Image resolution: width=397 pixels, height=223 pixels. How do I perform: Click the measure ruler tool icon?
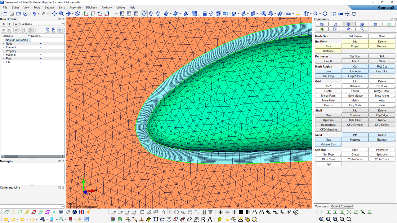pos(288,14)
